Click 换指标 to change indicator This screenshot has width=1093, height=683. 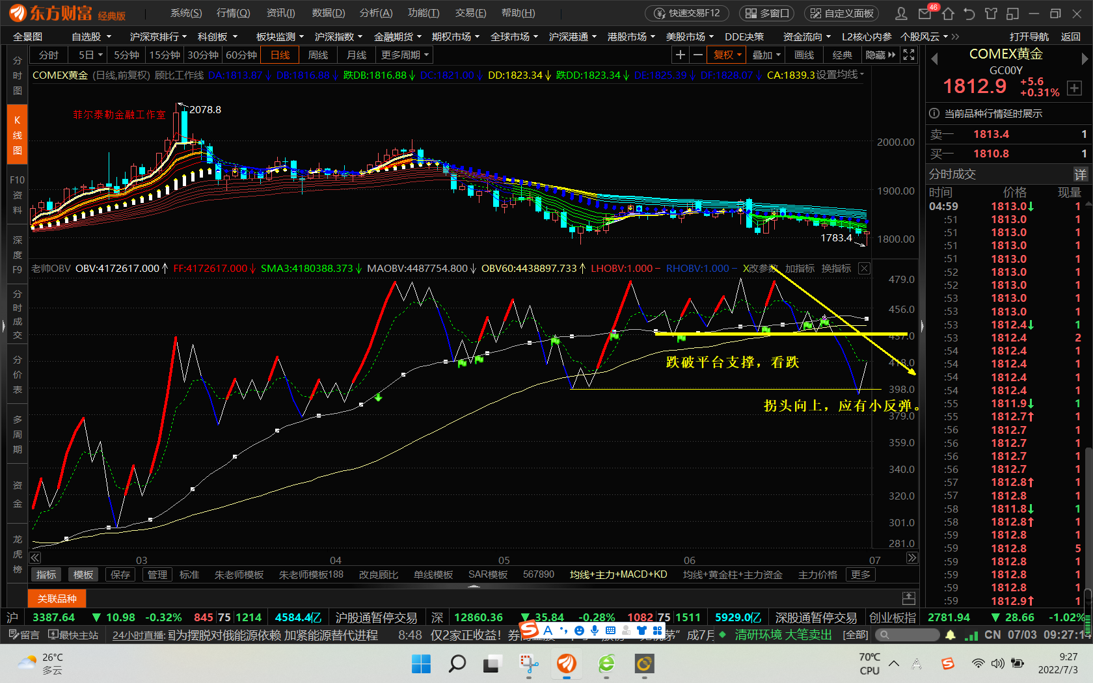coord(836,269)
